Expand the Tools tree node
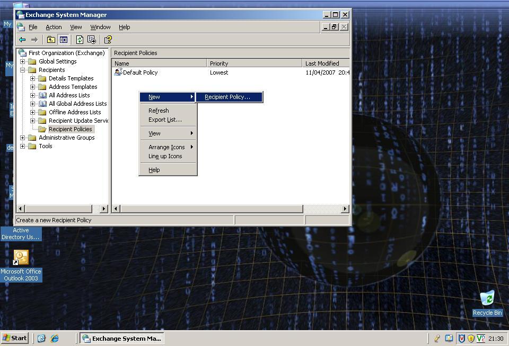 (x=22, y=146)
